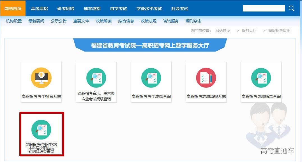Screen dimensions: 302x162
Task: Open the 高职招考考生报名系统 monitor icon
Action: (41, 78)
